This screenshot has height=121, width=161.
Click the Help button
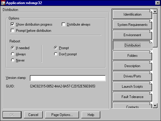(x=91, y=115)
